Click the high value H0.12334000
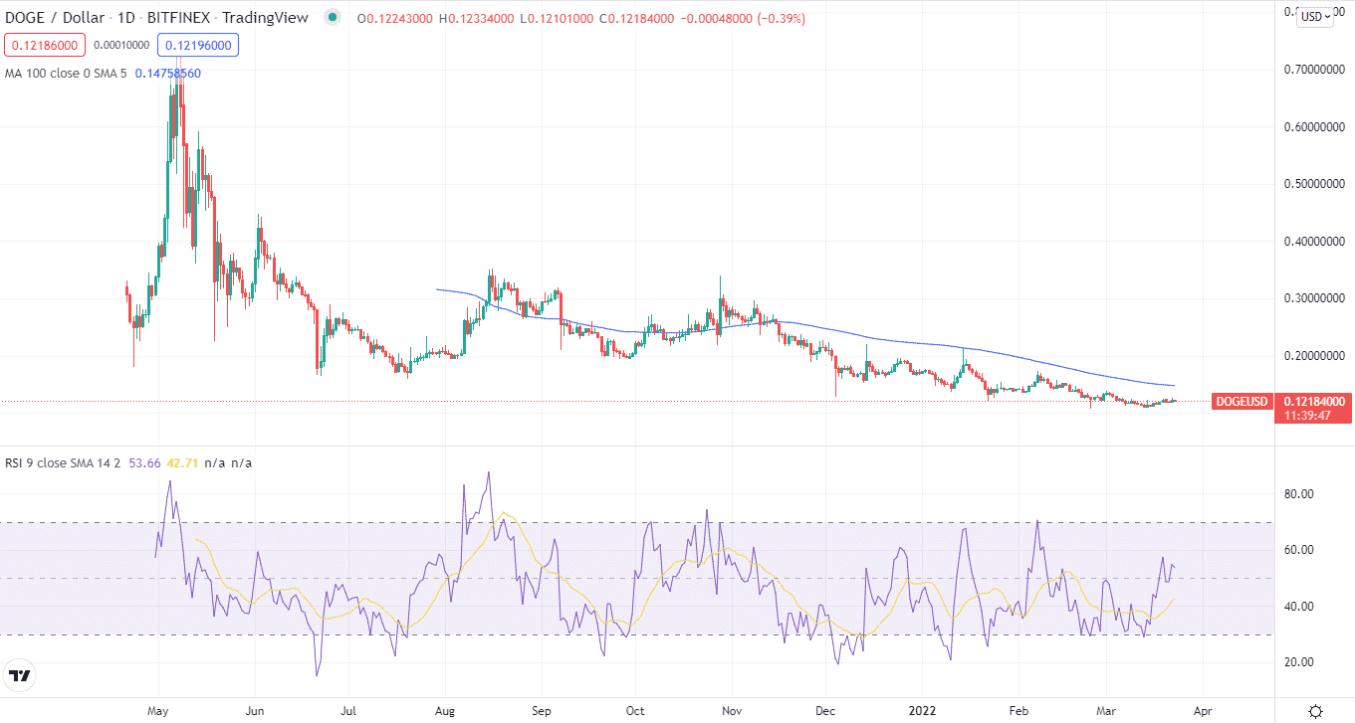This screenshot has width=1355, height=723. (x=476, y=17)
